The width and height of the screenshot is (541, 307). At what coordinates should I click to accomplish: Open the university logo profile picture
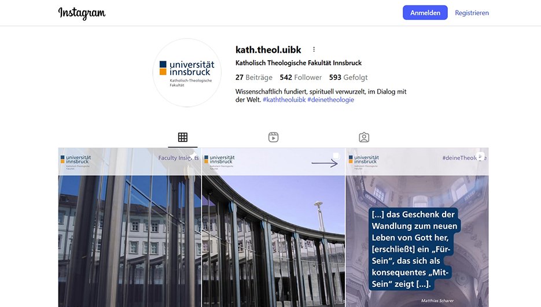[x=187, y=72]
